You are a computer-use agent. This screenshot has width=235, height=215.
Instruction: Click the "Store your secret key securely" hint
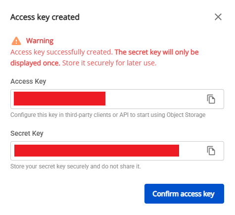coord(76,166)
